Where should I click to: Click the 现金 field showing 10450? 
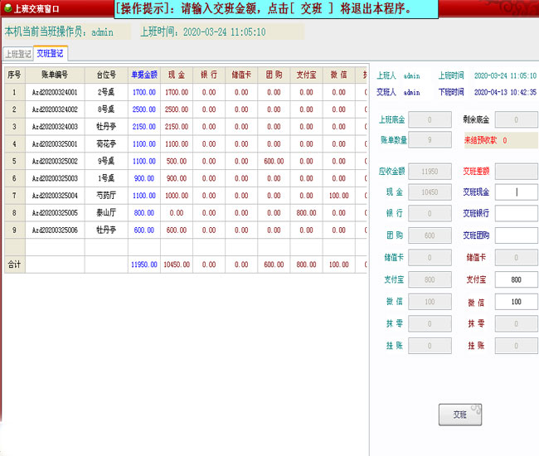coord(430,192)
